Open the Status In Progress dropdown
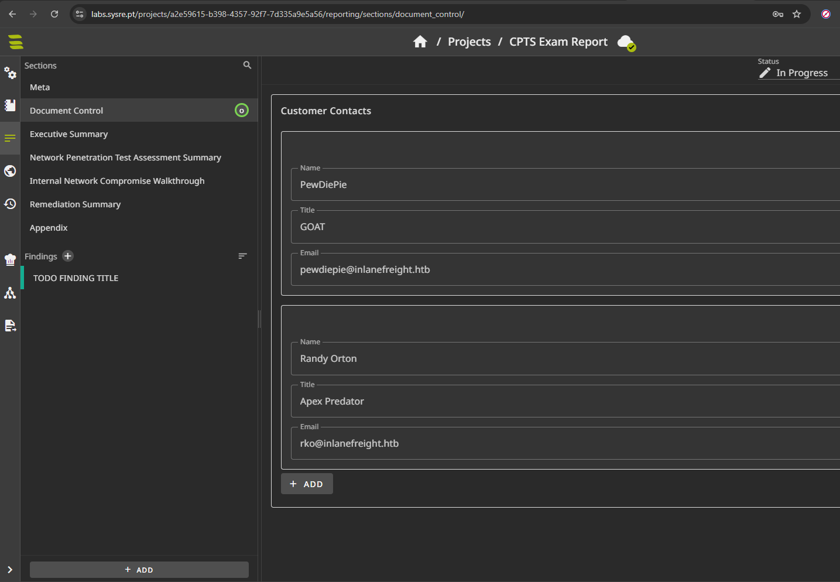This screenshot has width=840, height=582. point(798,73)
